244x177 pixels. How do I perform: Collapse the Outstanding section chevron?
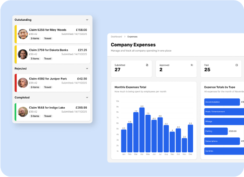(x=87, y=20)
